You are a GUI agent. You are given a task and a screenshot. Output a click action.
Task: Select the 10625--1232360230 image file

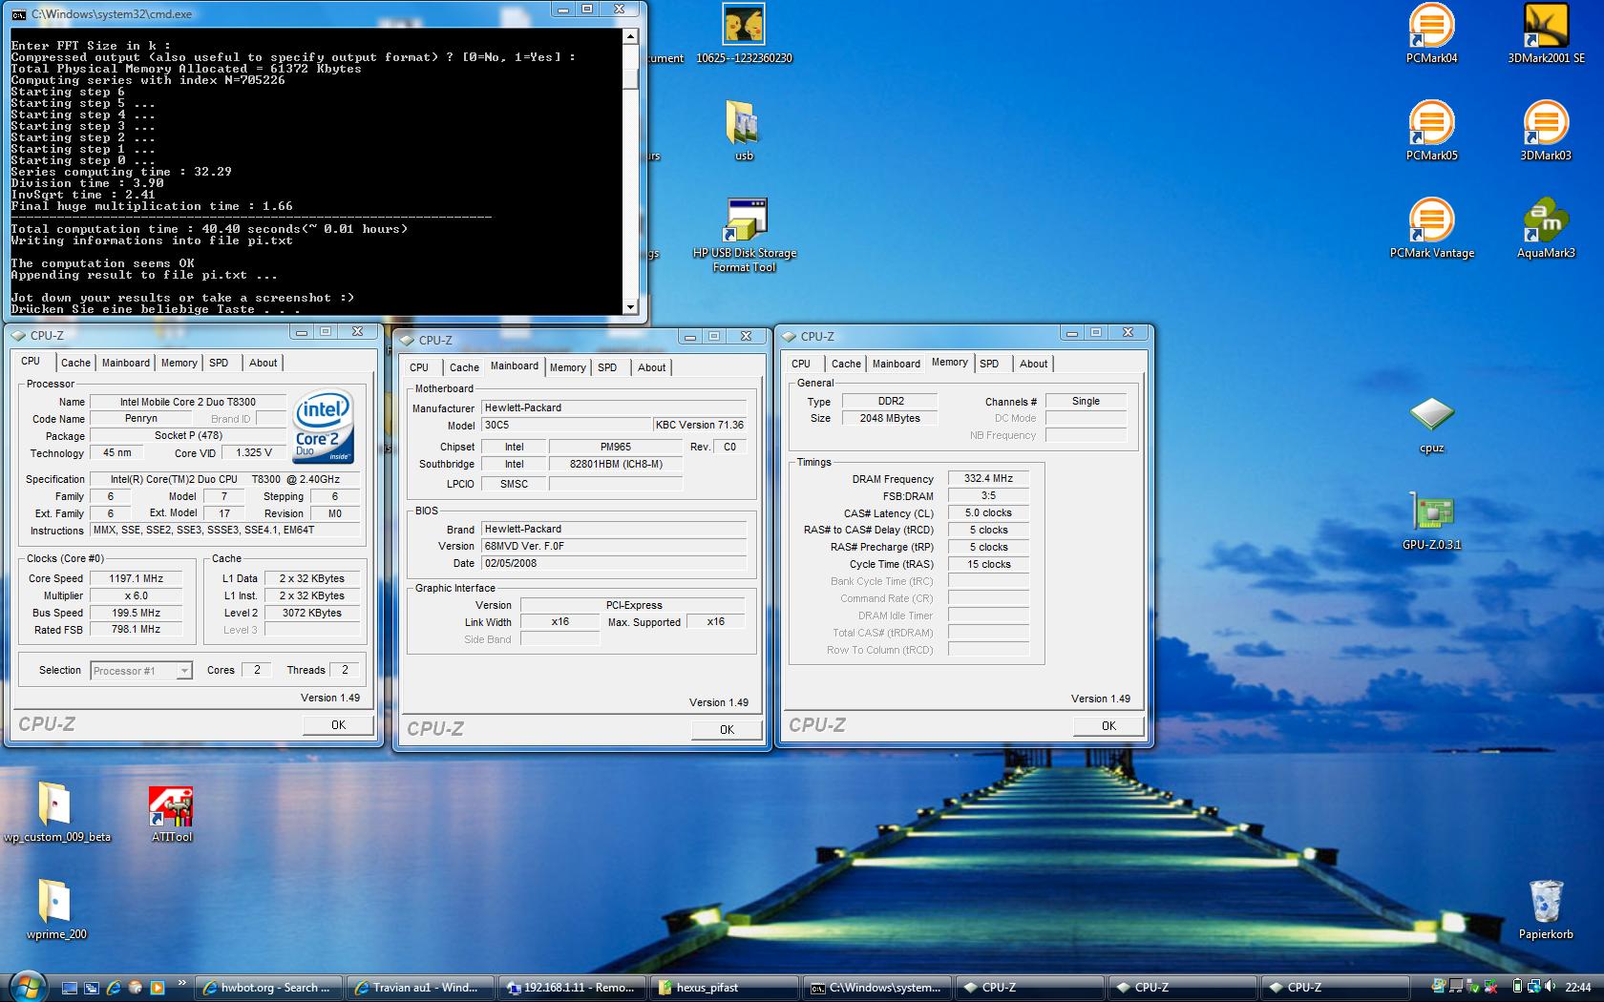(x=744, y=33)
